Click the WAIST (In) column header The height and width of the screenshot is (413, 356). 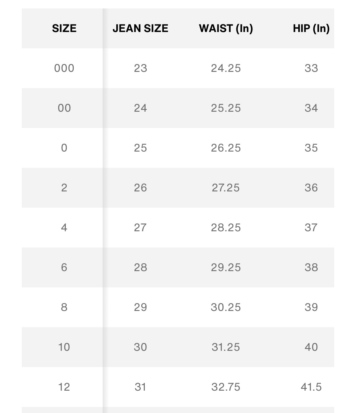[226, 28]
